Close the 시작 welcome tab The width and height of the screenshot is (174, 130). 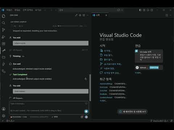[x=106, y=15]
